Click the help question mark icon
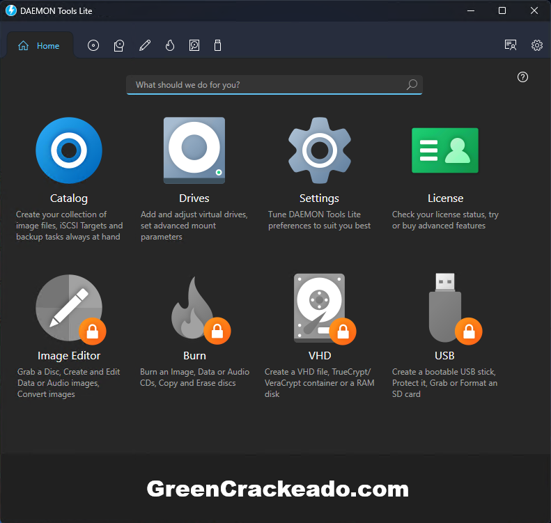The width and height of the screenshot is (551, 523). click(x=522, y=77)
